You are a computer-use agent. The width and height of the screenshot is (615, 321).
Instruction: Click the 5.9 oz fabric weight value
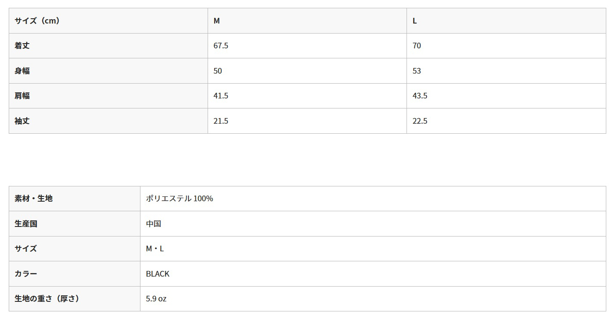coord(156,299)
